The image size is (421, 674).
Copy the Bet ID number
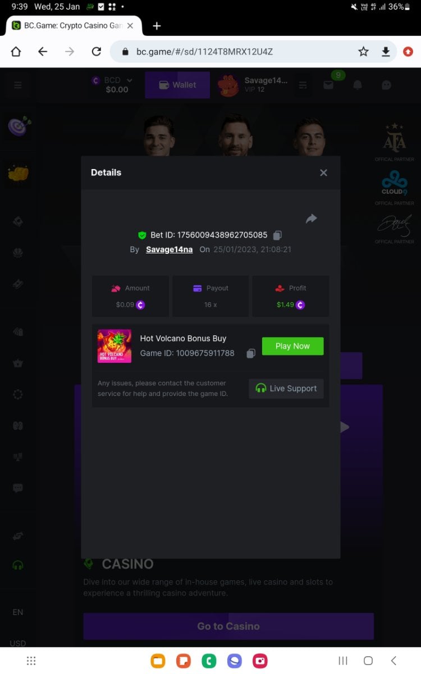pos(277,235)
